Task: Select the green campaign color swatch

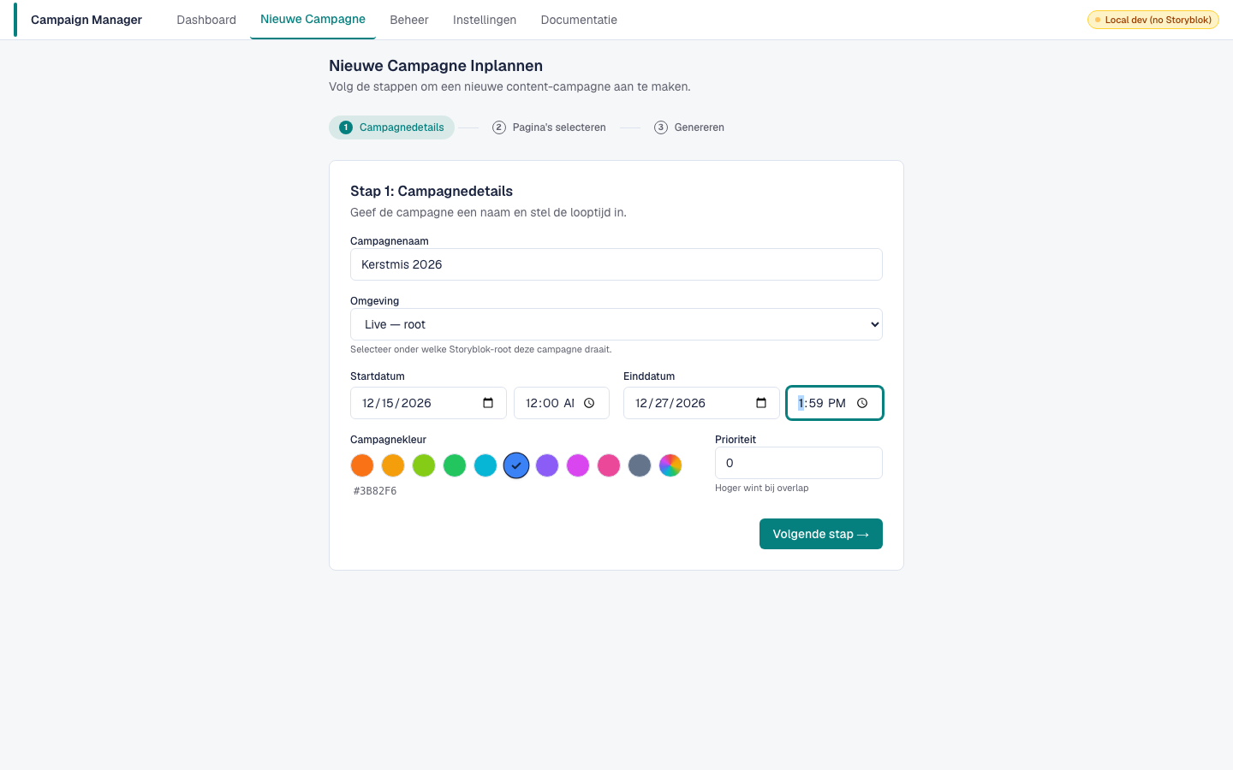Action: tap(455, 465)
